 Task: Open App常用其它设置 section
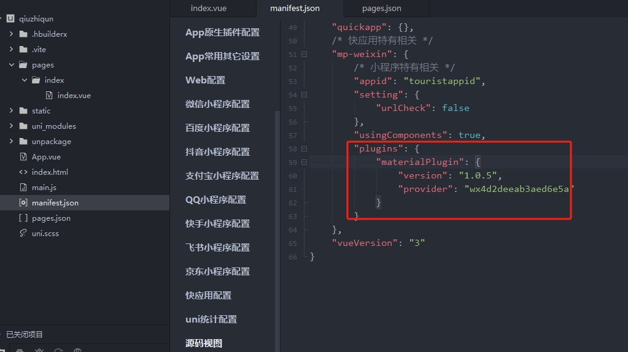coord(222,56)
